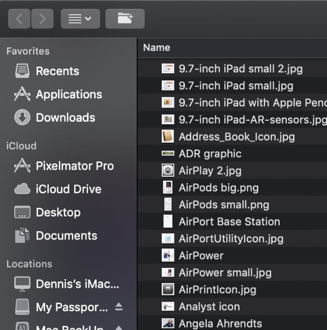Select Dennis's iMac under Locations
The height and width of the screenshot is (330, 327).
pyautogui.click(x=76, y=284)
